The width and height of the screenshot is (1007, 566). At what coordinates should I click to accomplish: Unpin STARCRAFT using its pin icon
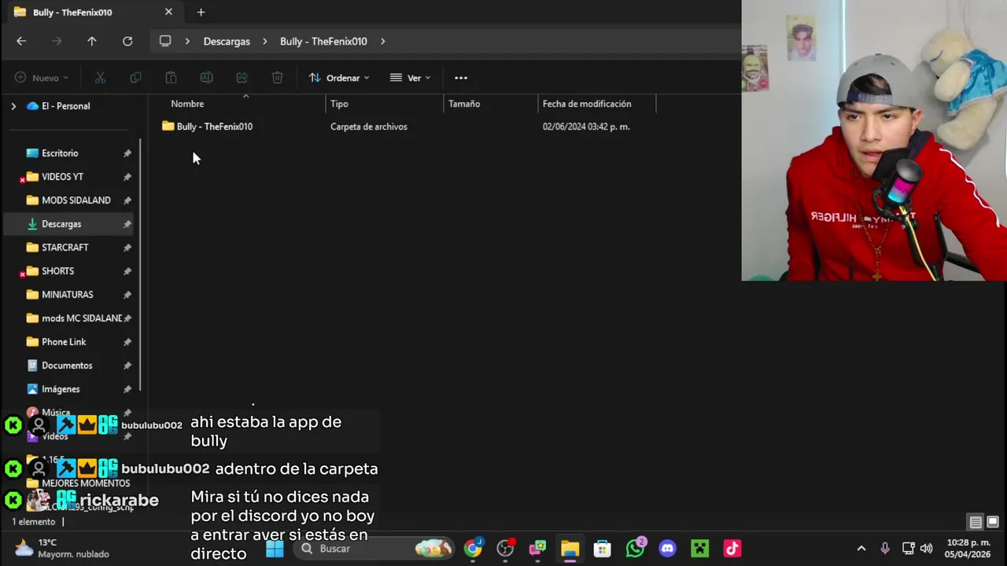(127, 248)
